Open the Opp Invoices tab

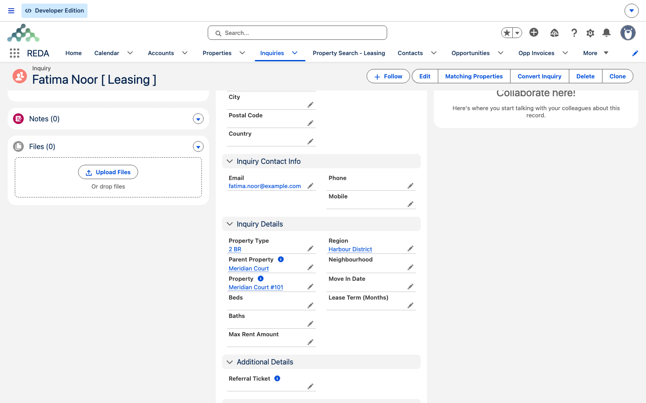[537, 53]
